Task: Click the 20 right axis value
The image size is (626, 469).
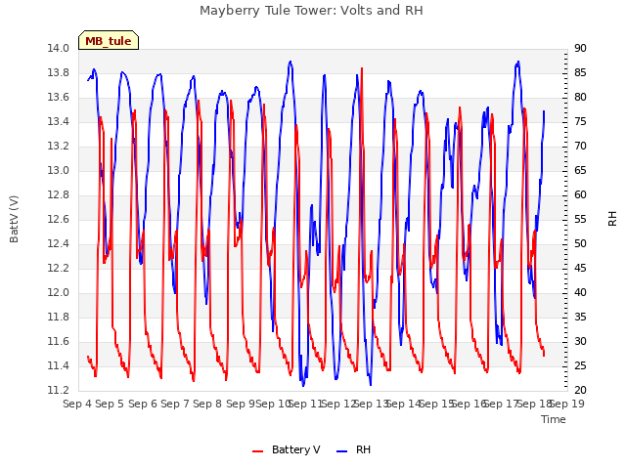Action: click(x=580, y=391)
